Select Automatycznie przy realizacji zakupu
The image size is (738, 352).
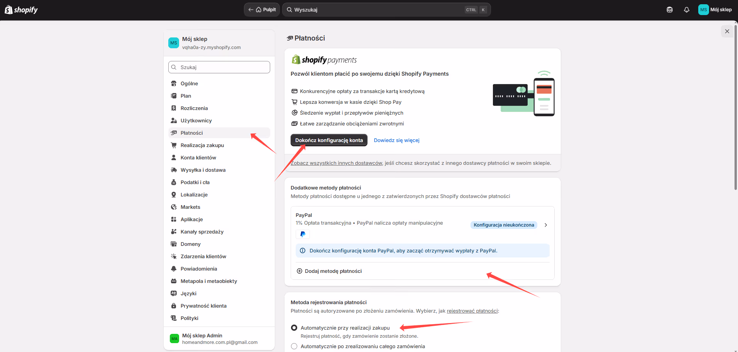click(x=294, y=327)
